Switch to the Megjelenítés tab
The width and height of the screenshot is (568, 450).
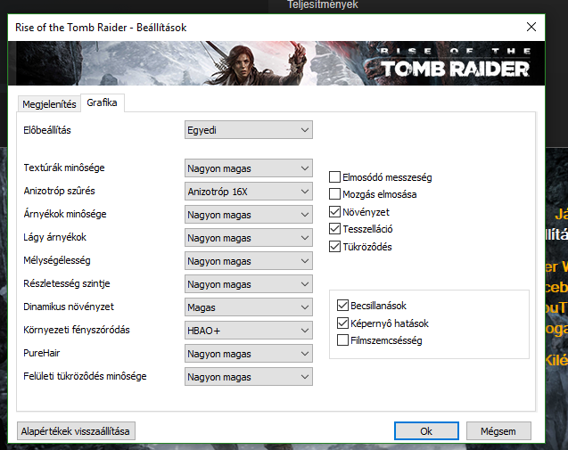click(49, 104)
